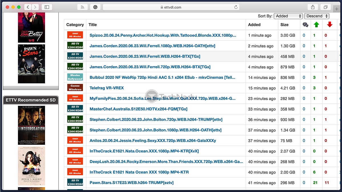Screen dimensions: 342x192
Task: Click the '14 minutes ago' added cell
Action: pyautogui.click(x=262, y=77)
